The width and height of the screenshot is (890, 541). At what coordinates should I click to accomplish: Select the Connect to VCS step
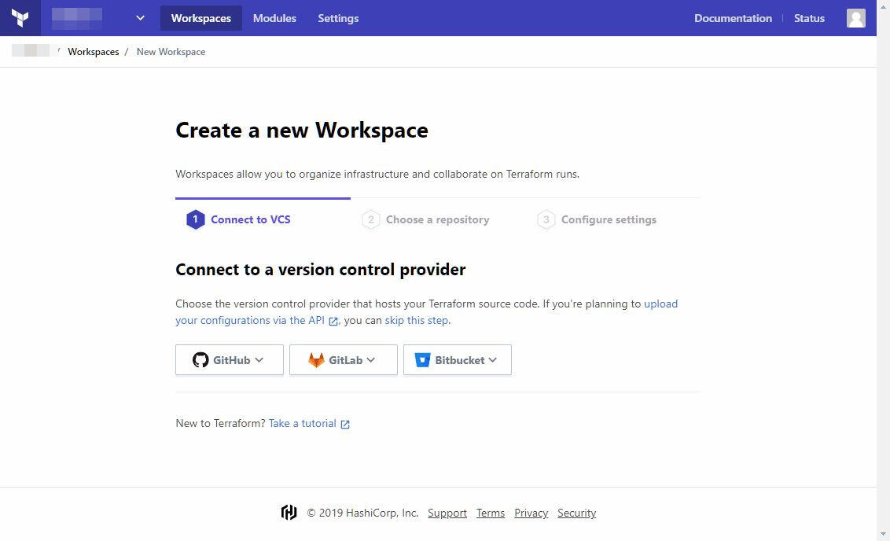pos(250,219)
